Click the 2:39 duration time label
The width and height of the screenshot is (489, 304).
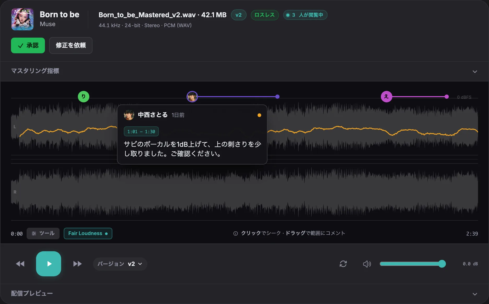tap(472, 234)
